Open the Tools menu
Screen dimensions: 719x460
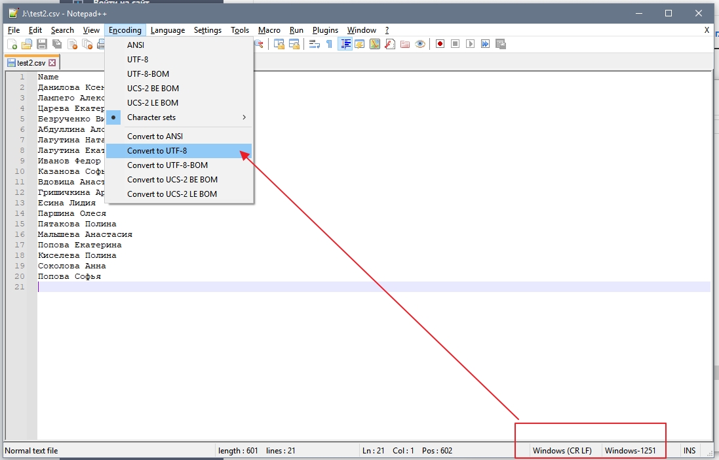pyautogui.click(x=240, y=30)
